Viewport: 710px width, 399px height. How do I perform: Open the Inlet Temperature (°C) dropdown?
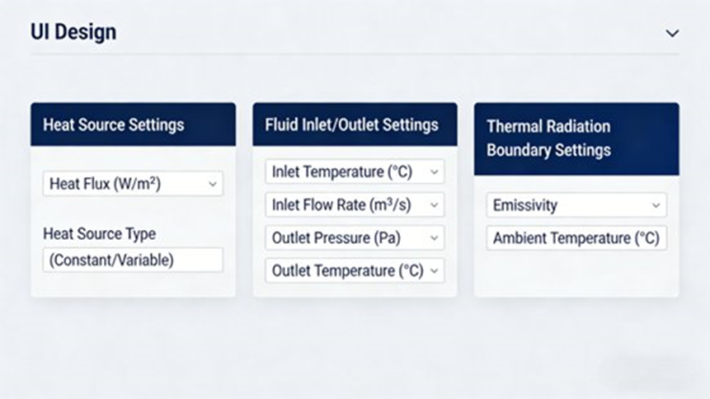(x=355, y=172)
